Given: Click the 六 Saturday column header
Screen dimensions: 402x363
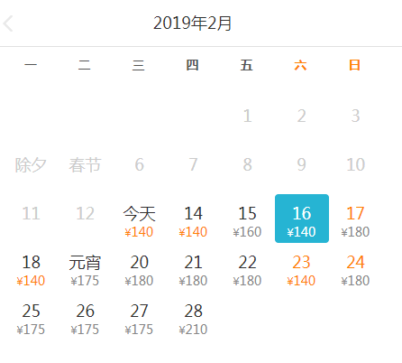Looking at the screenshot, I should point(300,65).
